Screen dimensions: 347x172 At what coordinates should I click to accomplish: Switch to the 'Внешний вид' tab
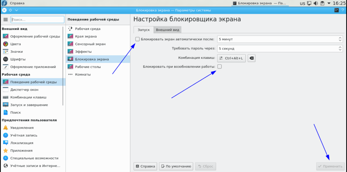[167, 30]
